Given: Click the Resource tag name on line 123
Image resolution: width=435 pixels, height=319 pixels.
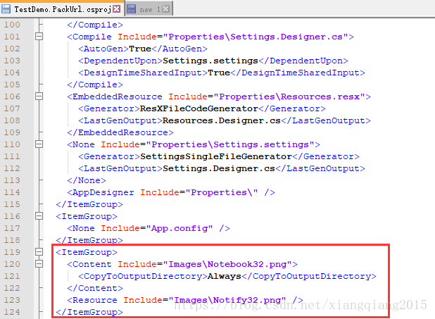Looking at the screenshot, I should [95, 300].
